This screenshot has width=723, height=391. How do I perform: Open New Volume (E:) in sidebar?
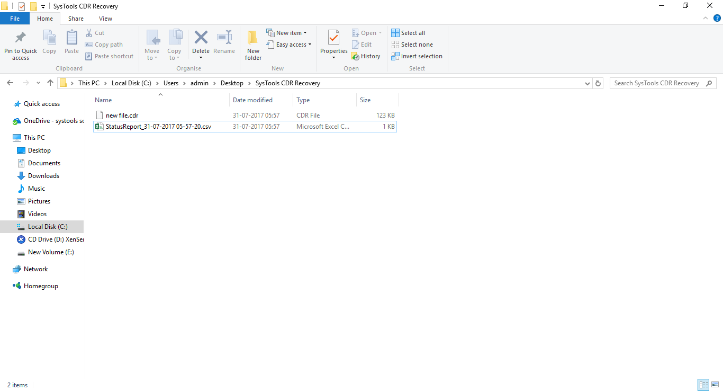point(51,252)
